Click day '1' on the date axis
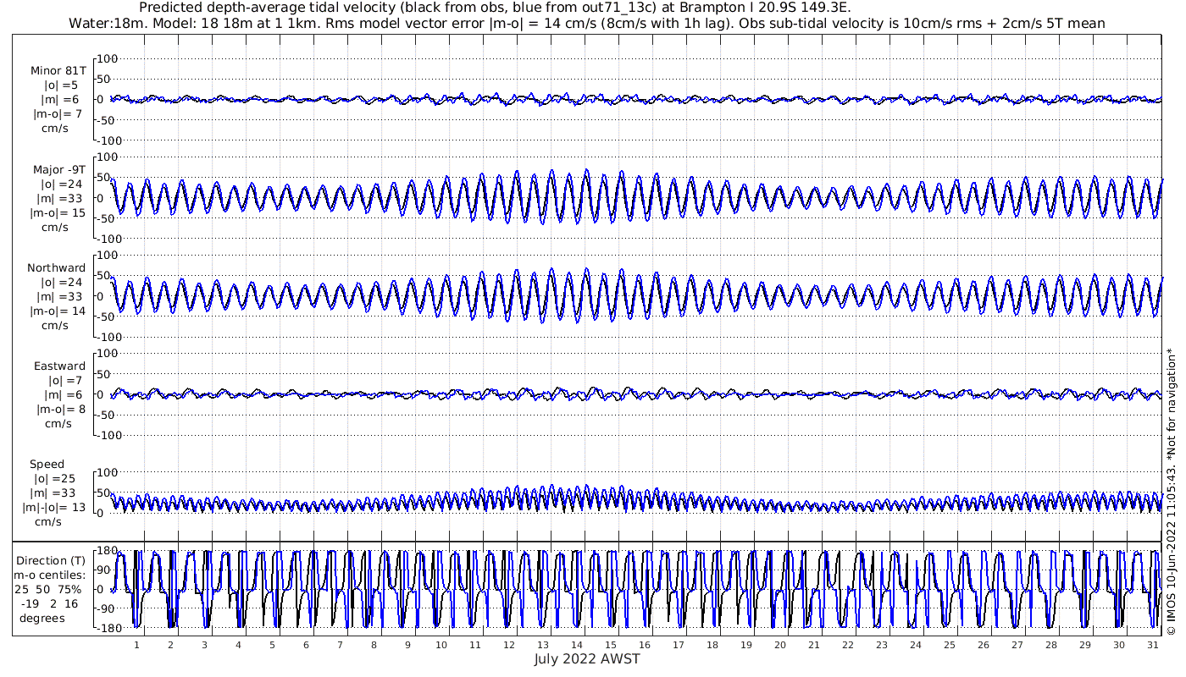Screen dimensions: 1186x677 [136, 645]
